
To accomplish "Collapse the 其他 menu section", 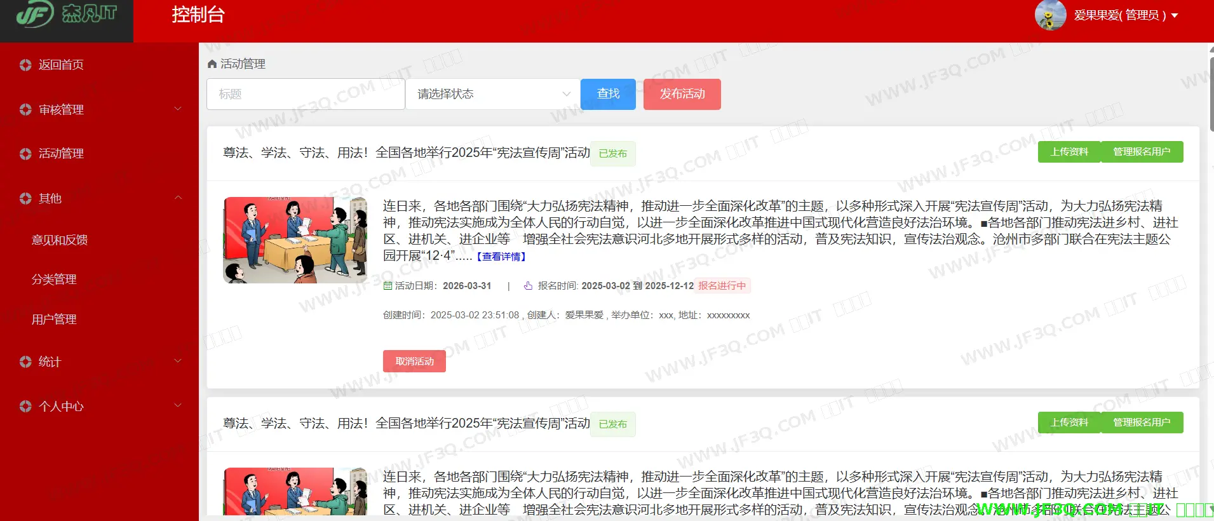I will click(178, 198).
